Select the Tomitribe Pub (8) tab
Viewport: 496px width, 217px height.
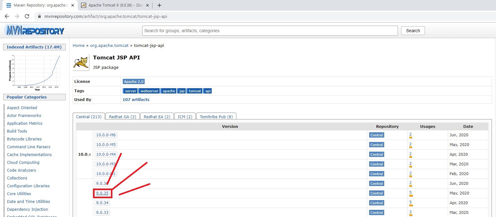tap(216, 117)
